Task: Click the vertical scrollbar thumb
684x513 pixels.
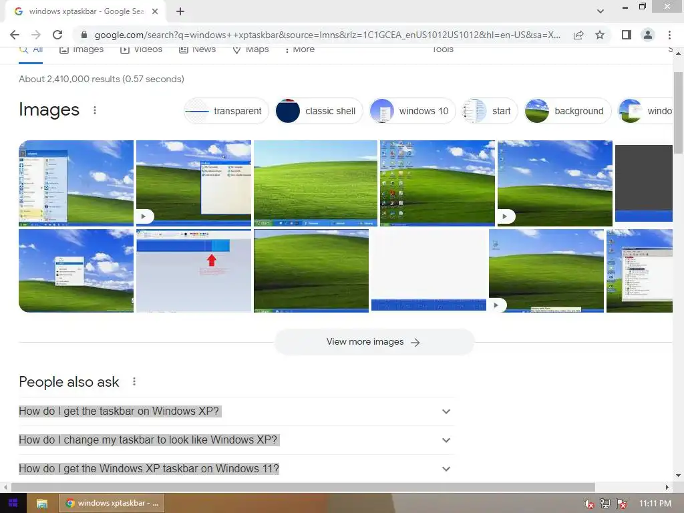Action: [x=678, y=112]
